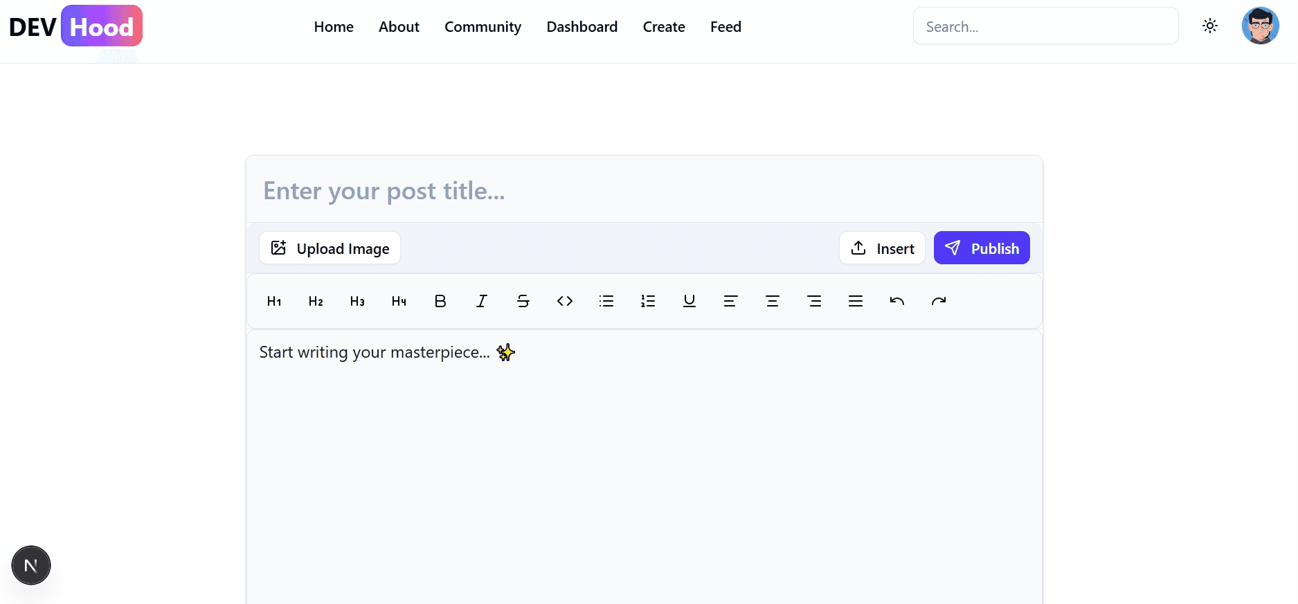1298x604 pixels.
Task: Center align the text
Action: (x=773, y=301)
